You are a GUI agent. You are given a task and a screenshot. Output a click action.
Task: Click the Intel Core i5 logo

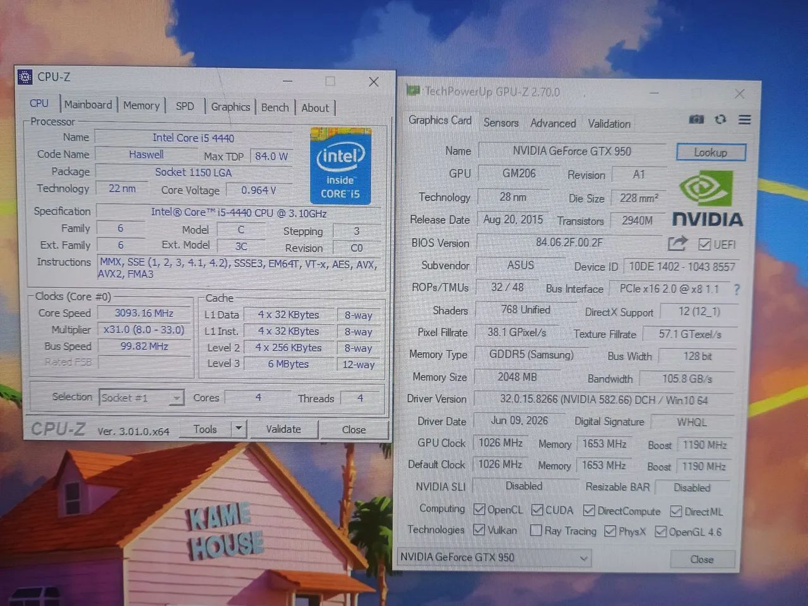340,166
